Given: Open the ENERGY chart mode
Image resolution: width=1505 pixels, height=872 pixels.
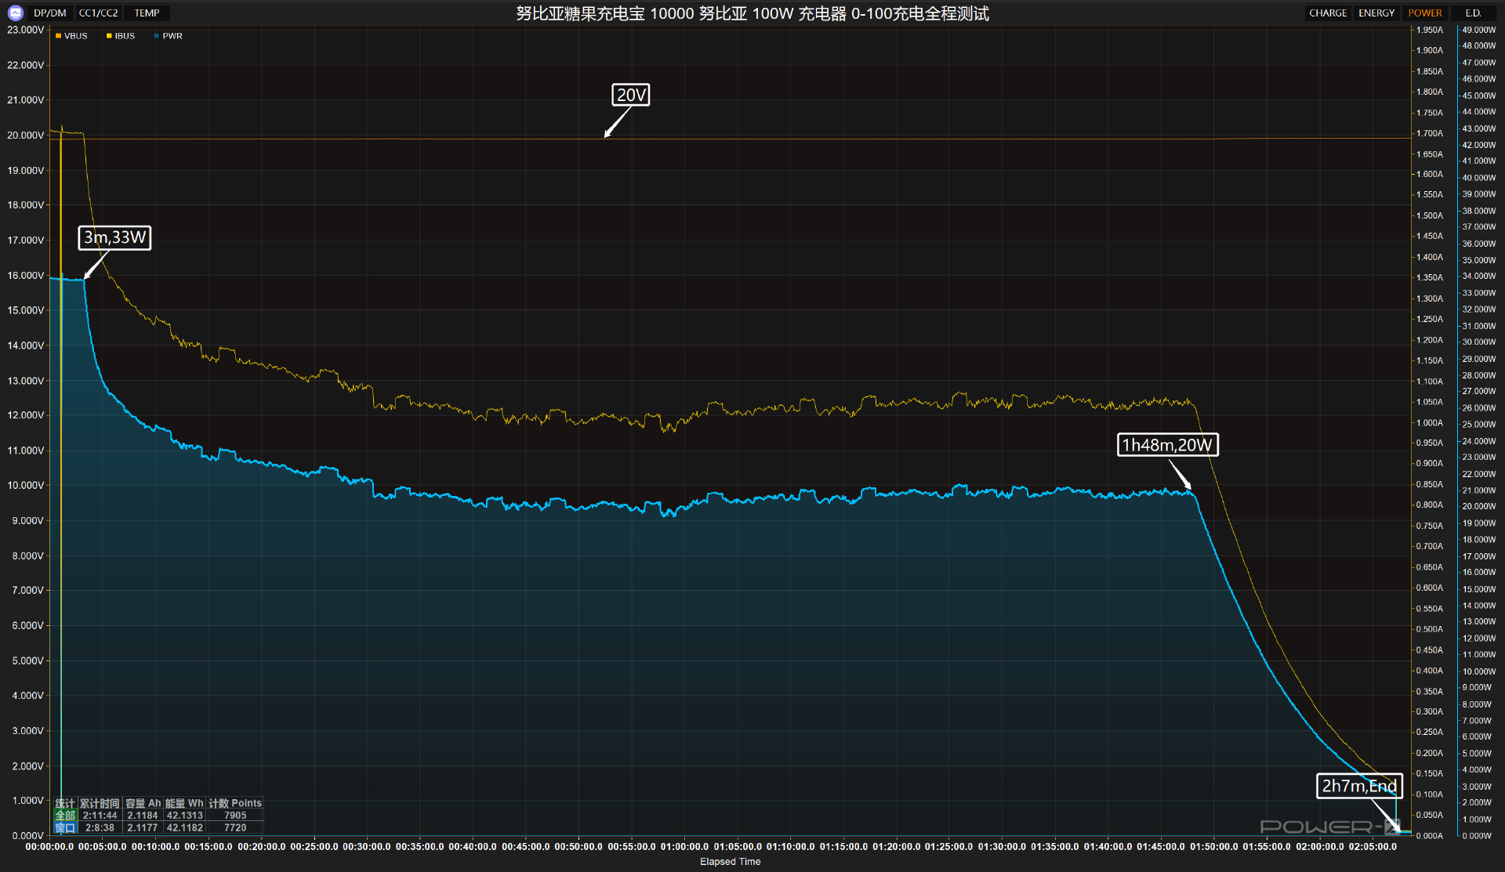Looking at the screenshot, I should point(1376,13).
